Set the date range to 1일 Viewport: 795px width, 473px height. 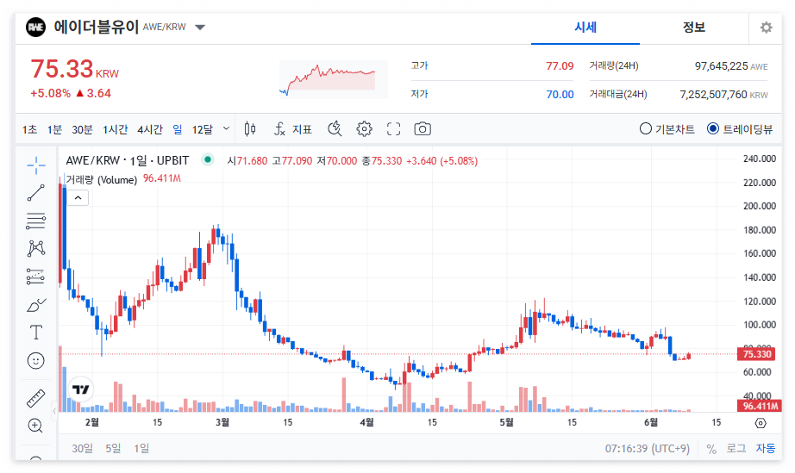[x=141, y=449]
